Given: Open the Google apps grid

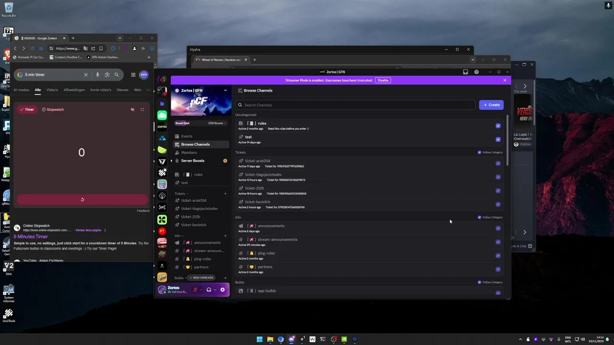Looking at the screenshot, I should [133, 75].
